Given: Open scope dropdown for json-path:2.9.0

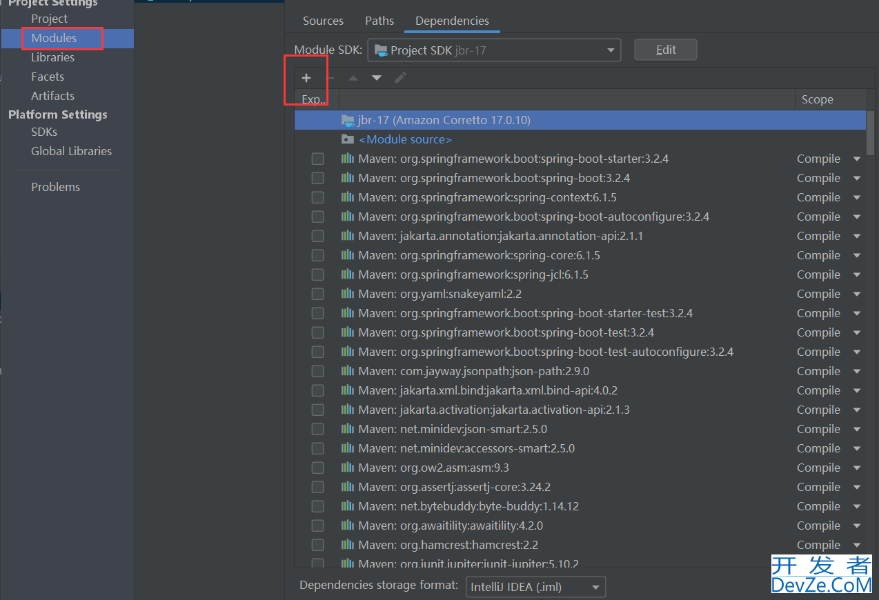Looking at the screenshot, I should (857, 371).
